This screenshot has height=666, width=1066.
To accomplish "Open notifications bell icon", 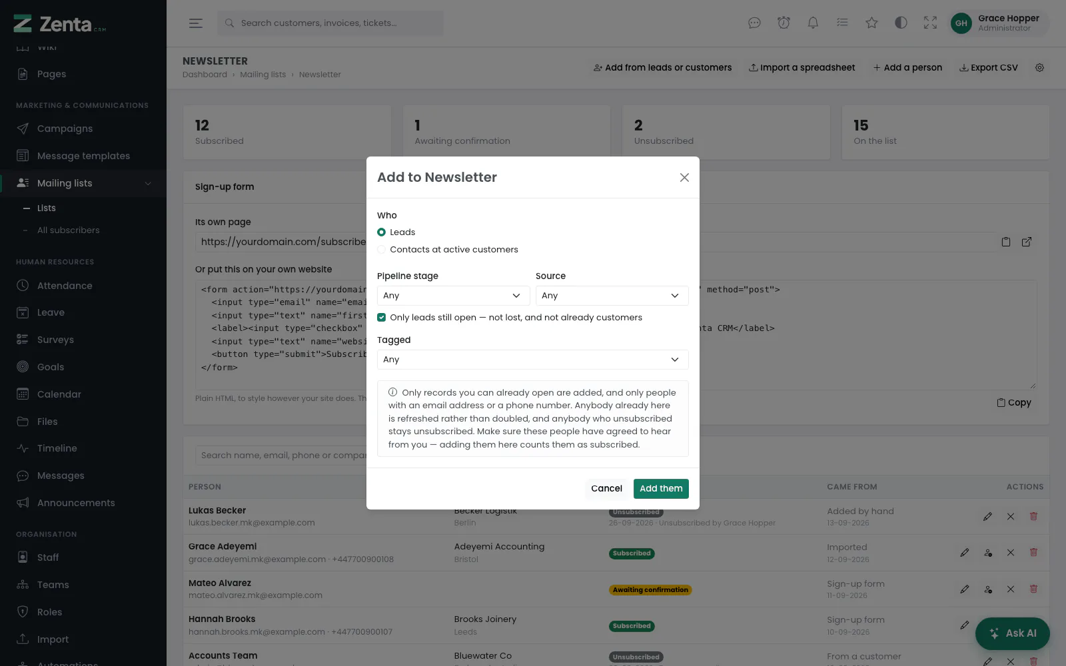I will [813, 23].
